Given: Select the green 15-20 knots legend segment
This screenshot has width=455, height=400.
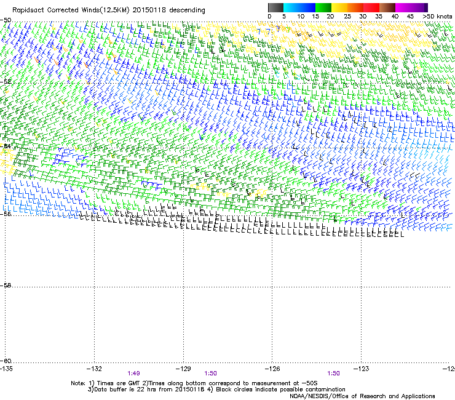Looking at the screenshot, I should click(323, 7).
